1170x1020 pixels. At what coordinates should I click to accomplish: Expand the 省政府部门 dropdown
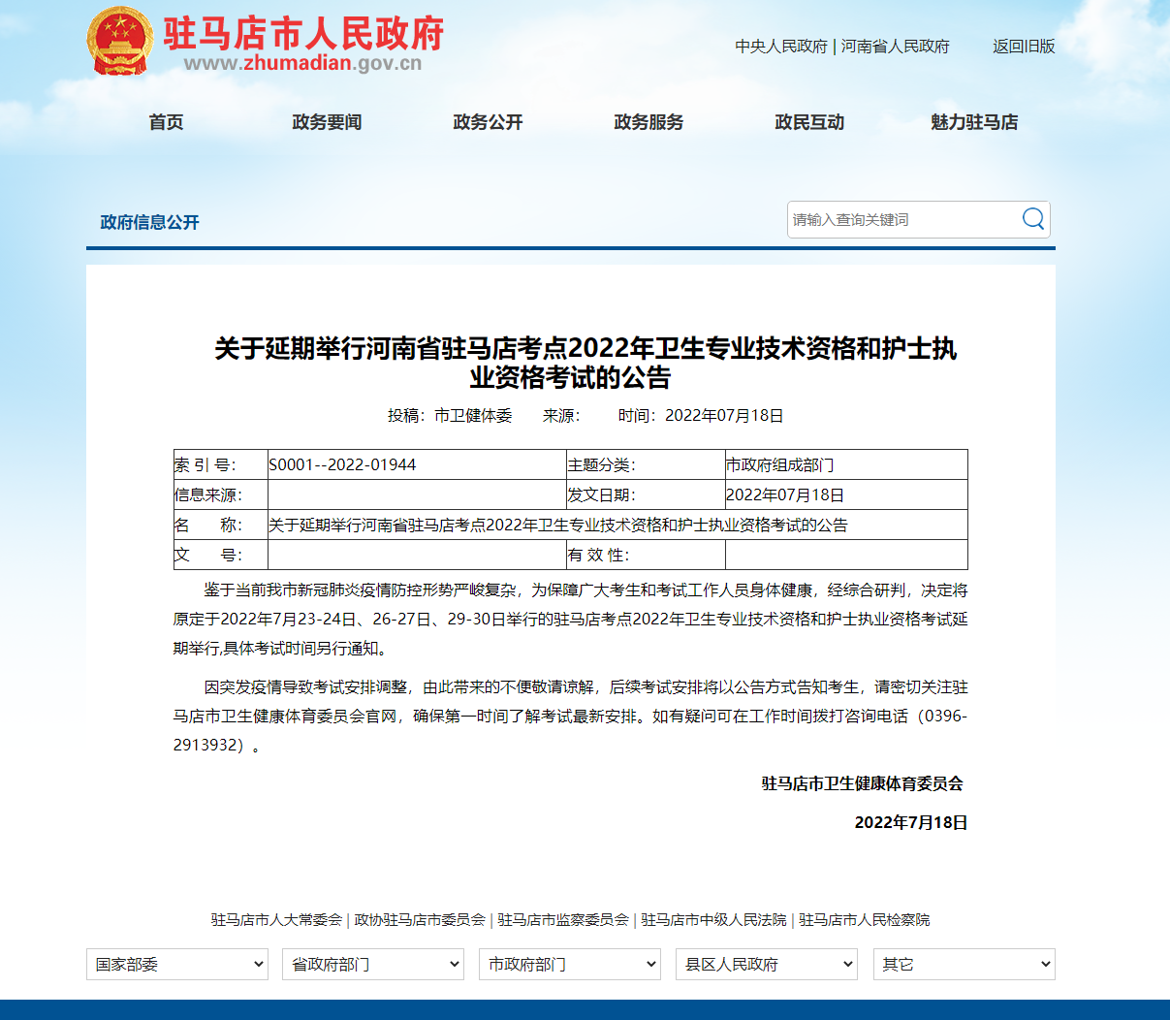point(374,965)
